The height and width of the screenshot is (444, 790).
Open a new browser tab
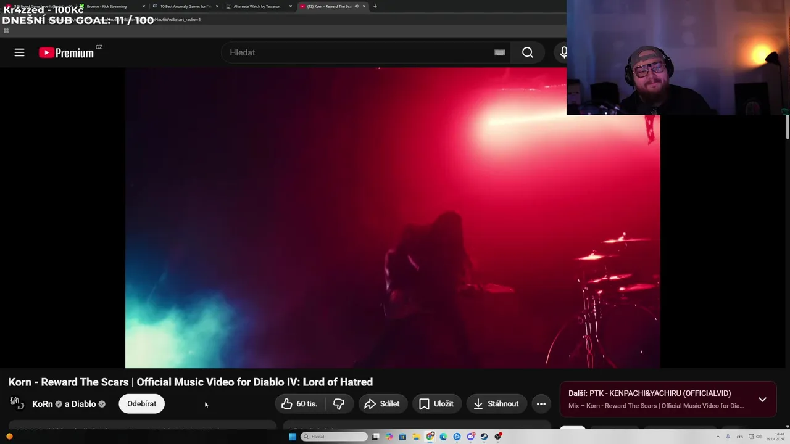tap(375, 6)
